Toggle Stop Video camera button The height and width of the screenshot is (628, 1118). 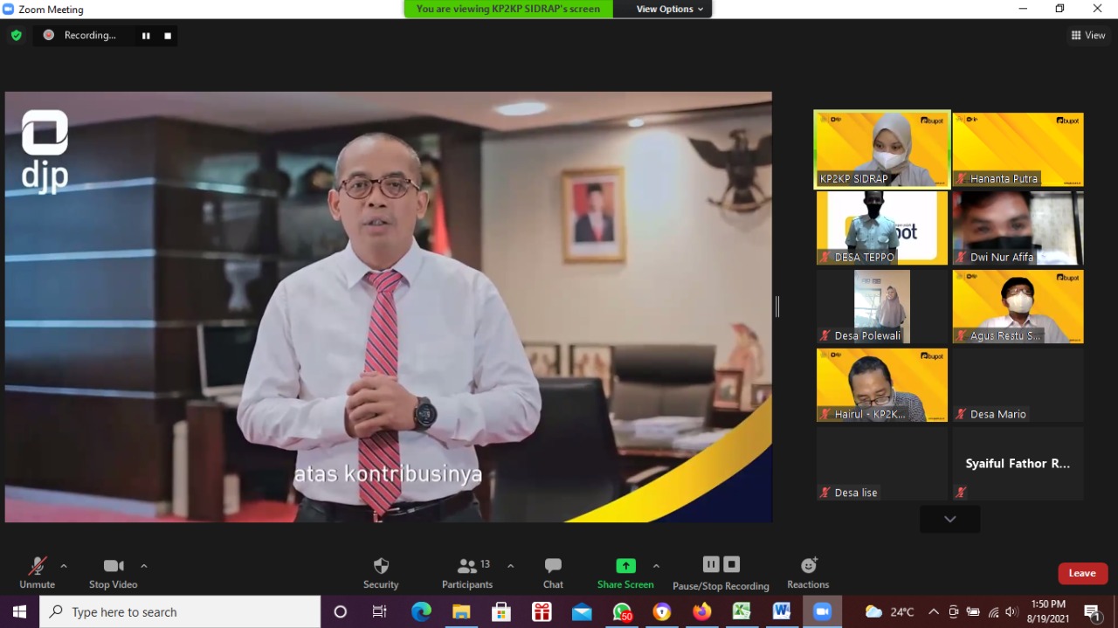[114, 566]
